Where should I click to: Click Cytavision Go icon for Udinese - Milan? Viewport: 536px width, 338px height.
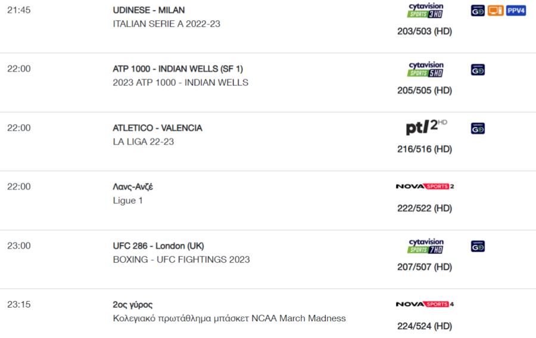pos(478,11)
